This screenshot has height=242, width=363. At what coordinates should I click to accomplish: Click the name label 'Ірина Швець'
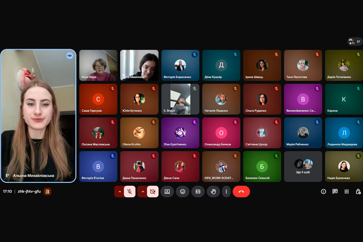point(254,77)
